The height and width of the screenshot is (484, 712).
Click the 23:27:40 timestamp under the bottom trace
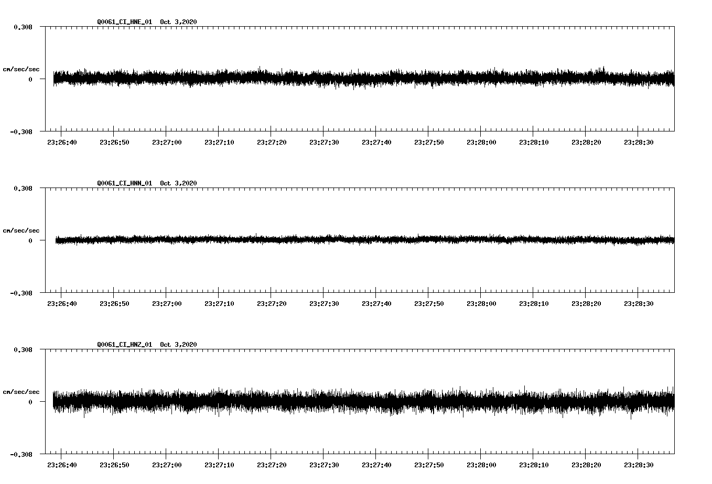point(377,464)
